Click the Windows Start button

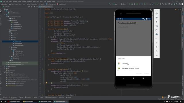[x=1, y=102]
